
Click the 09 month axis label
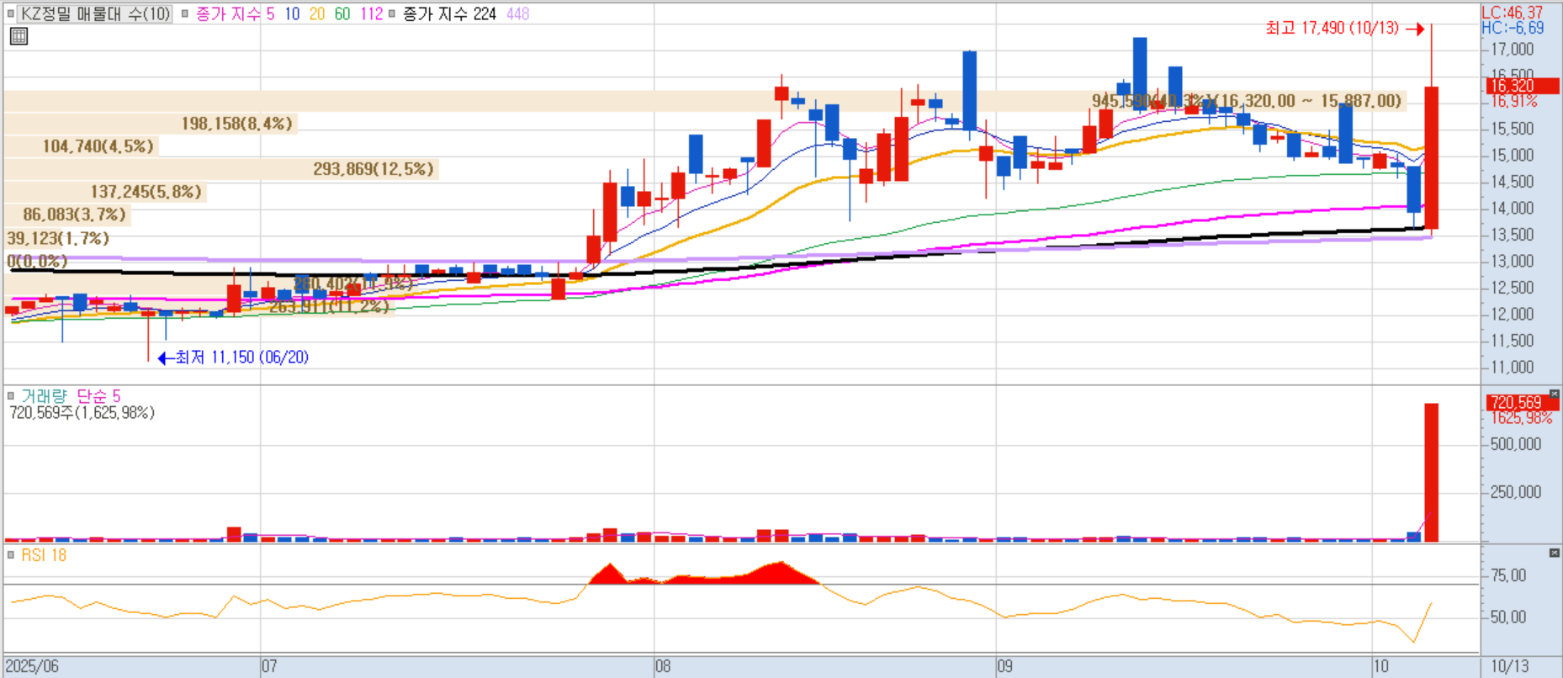[x=1005, y=666]
